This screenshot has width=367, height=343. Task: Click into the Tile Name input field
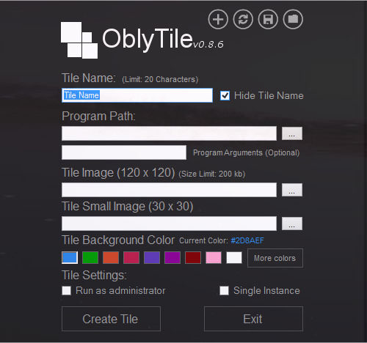coord(137,95)
